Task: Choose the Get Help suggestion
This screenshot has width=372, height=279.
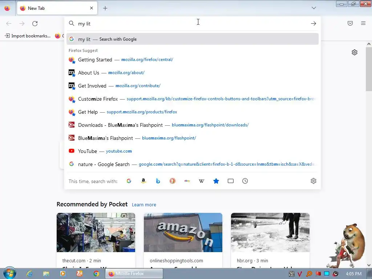Action: pyautogui.click(x=193, y=112)
